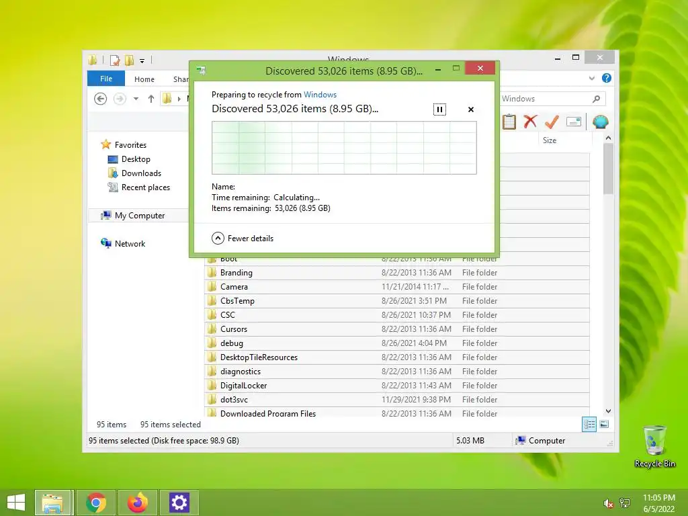This screenshot has width=688, height=516.
Task: Click the clipboard Paste toolbar icon
Action: click(509, 122)
